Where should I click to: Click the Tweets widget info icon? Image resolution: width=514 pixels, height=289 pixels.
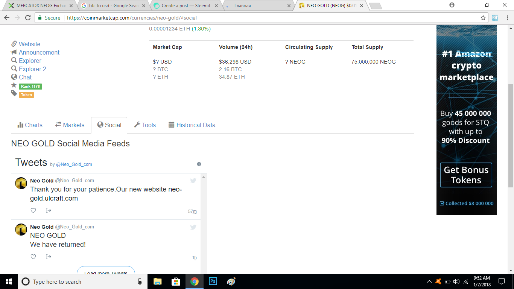tap(199, 164)
